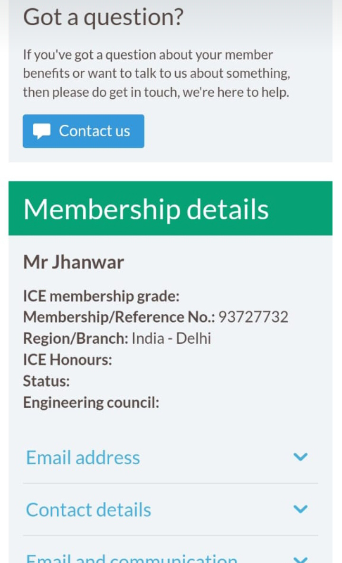The height and width of the screenshot is (563, 342).
Task: Expand the Email address chevron arrow
Action: pyautogui.click(x=301, y=457)
